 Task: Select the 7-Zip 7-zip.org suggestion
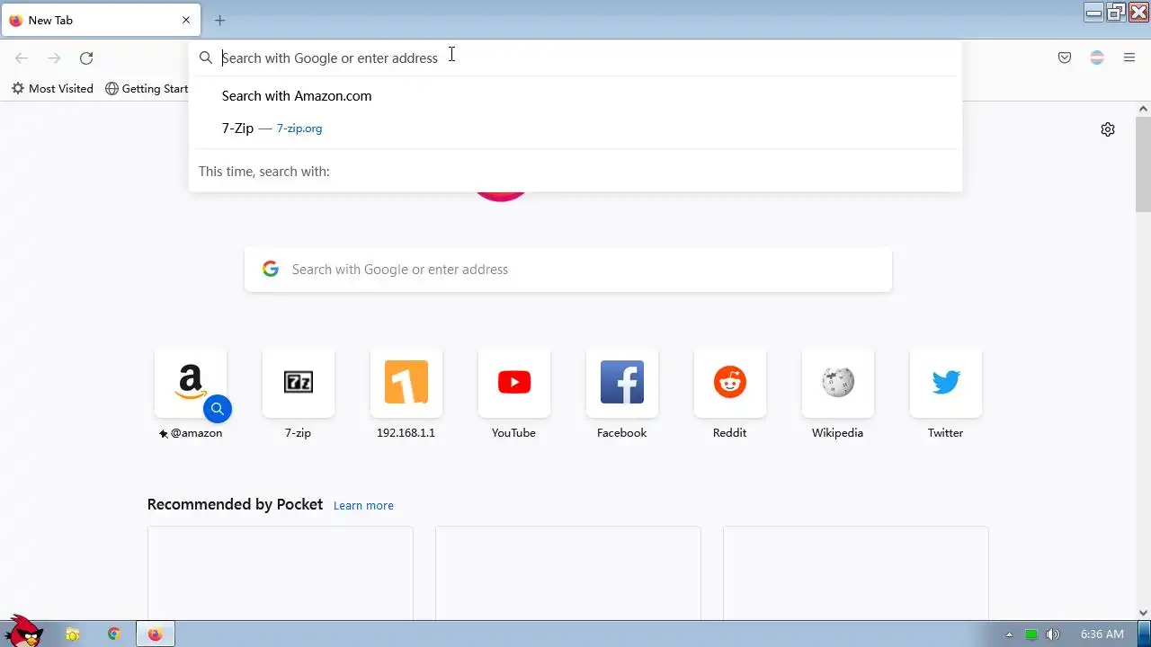point(575,129)
